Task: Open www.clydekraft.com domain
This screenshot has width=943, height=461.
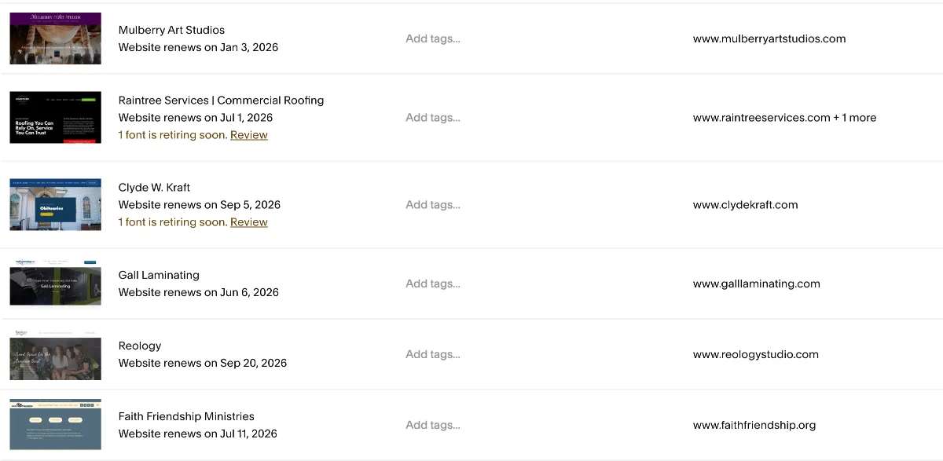Action: pos(745,205)
